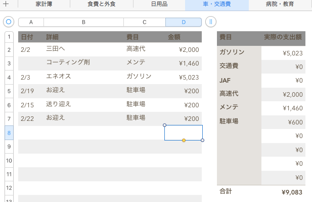Screen dimensions: 312x202
Task: Select column D header
Action: point(184,22)
